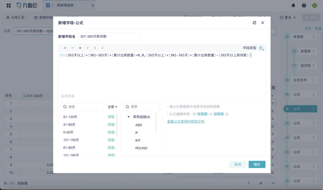Image resolution: width=323 pixels, height=190 pixels.
Task: Click the 取消 cancel button
Action: (238, 164)
